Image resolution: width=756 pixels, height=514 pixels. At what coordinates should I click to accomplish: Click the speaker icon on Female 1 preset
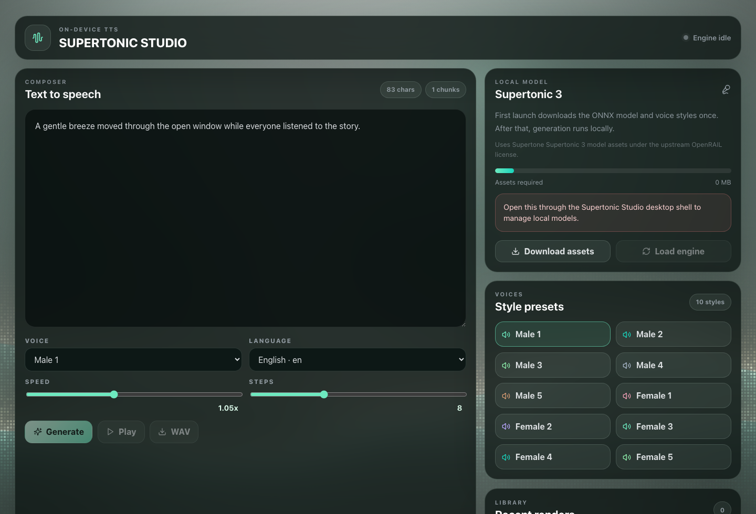click(x=627, y=396)
